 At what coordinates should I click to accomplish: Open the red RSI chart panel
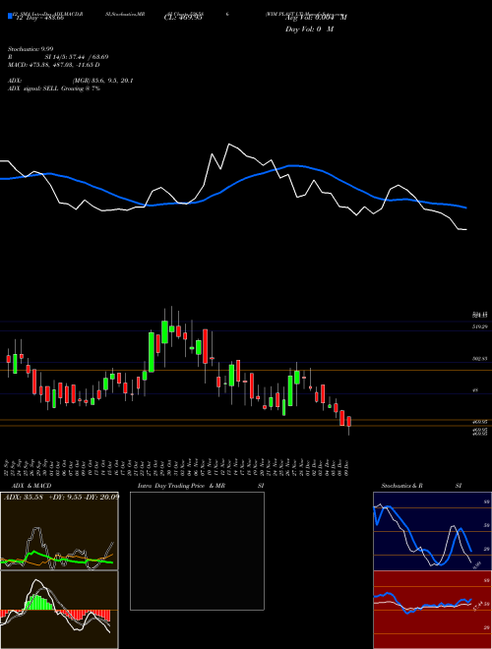point(432,610)
